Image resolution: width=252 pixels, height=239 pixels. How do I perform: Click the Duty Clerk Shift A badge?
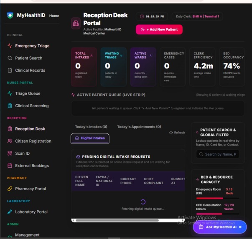pos(197,16)
